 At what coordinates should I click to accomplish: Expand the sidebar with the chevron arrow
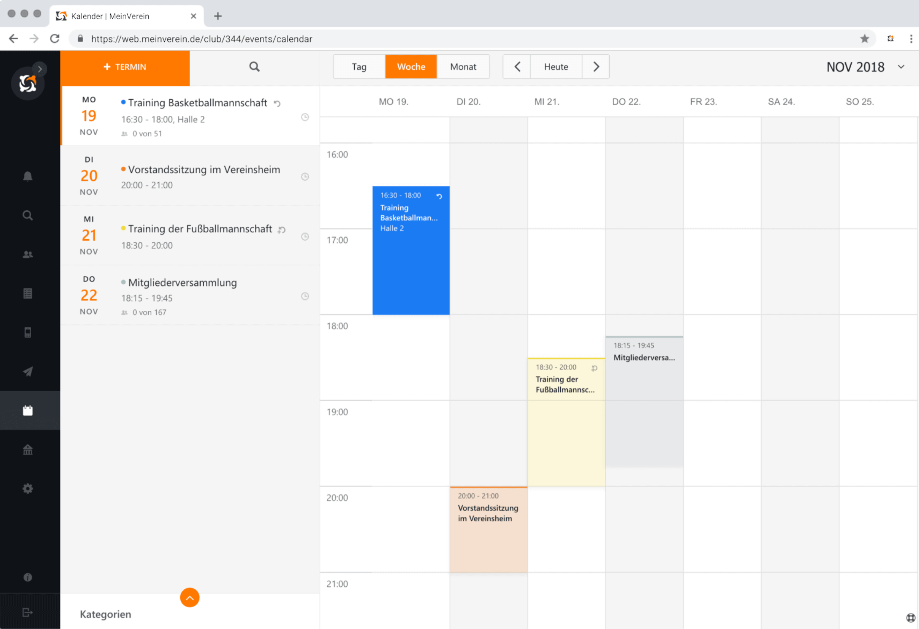40,69
